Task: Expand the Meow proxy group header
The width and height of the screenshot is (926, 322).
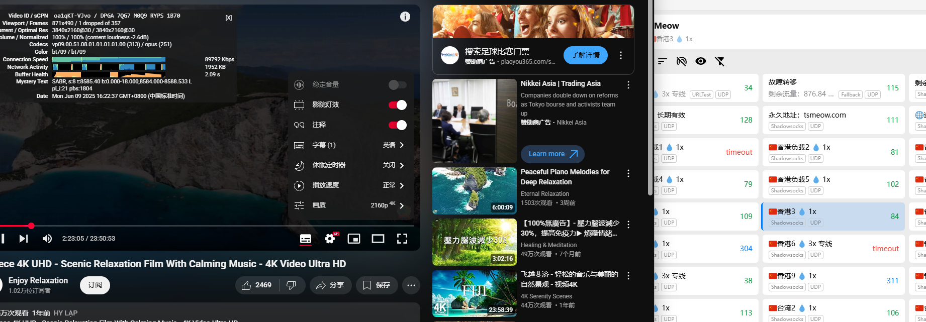Action: [x=790, y=31]
